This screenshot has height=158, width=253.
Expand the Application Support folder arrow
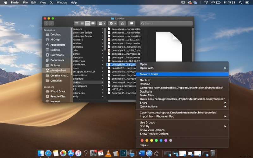(102, 36)
